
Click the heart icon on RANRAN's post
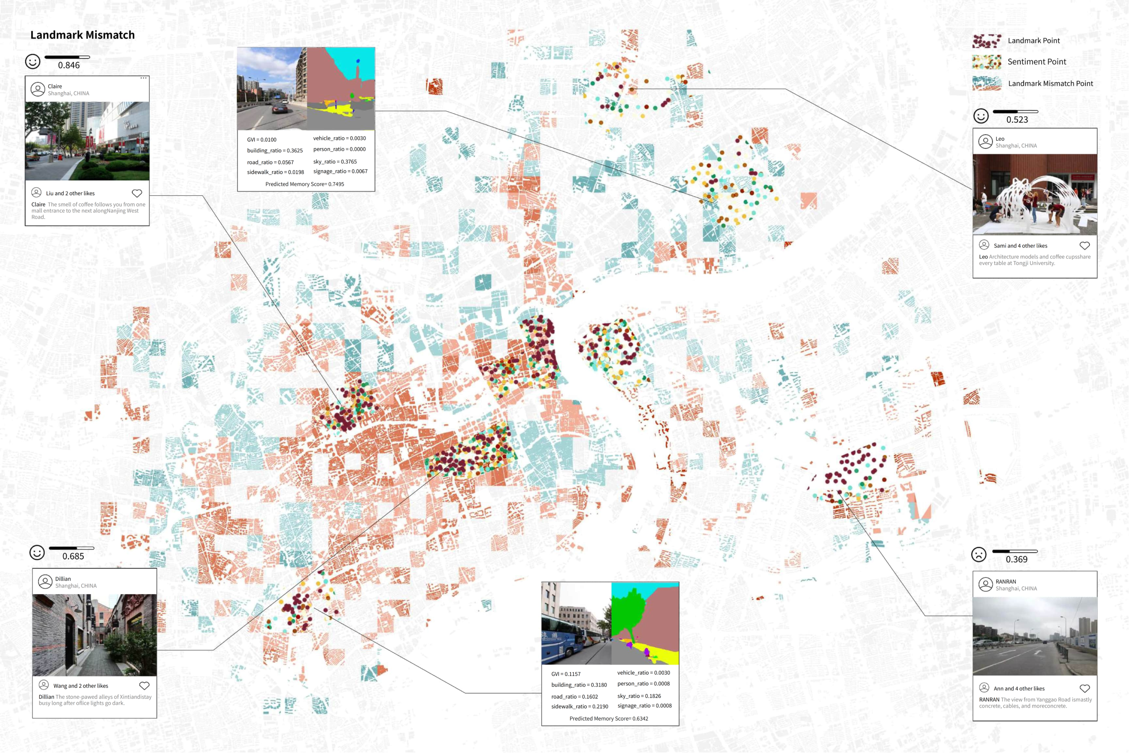1084,688
